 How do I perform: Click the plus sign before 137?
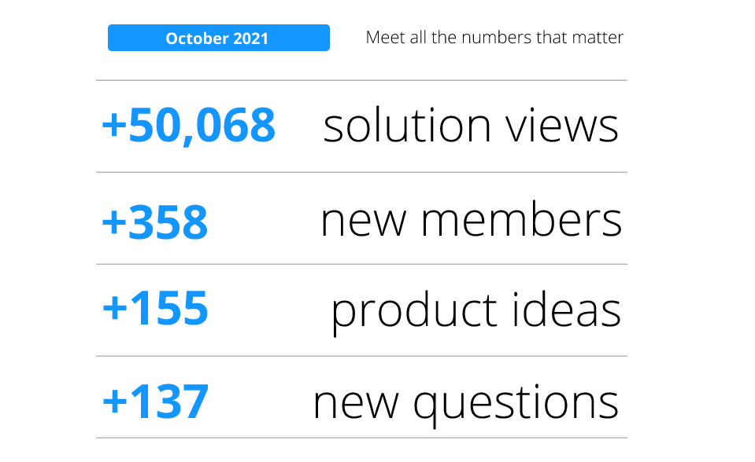[115, 401]
